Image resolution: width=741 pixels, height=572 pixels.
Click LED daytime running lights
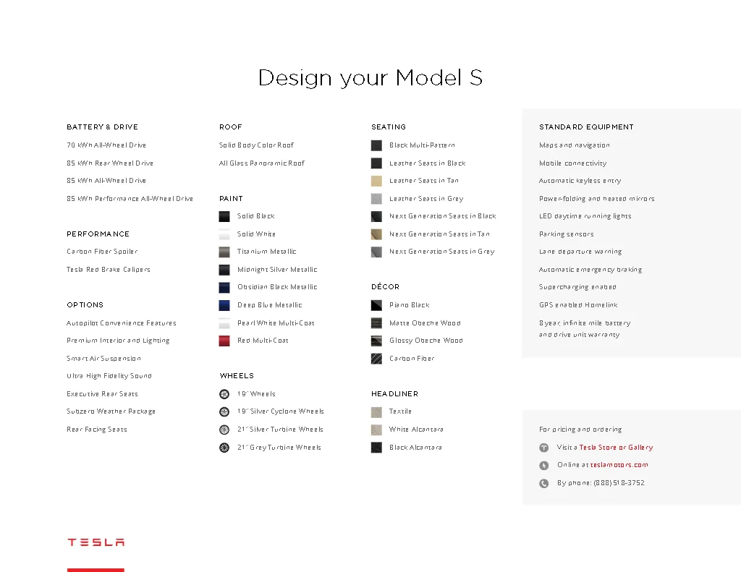585,216
